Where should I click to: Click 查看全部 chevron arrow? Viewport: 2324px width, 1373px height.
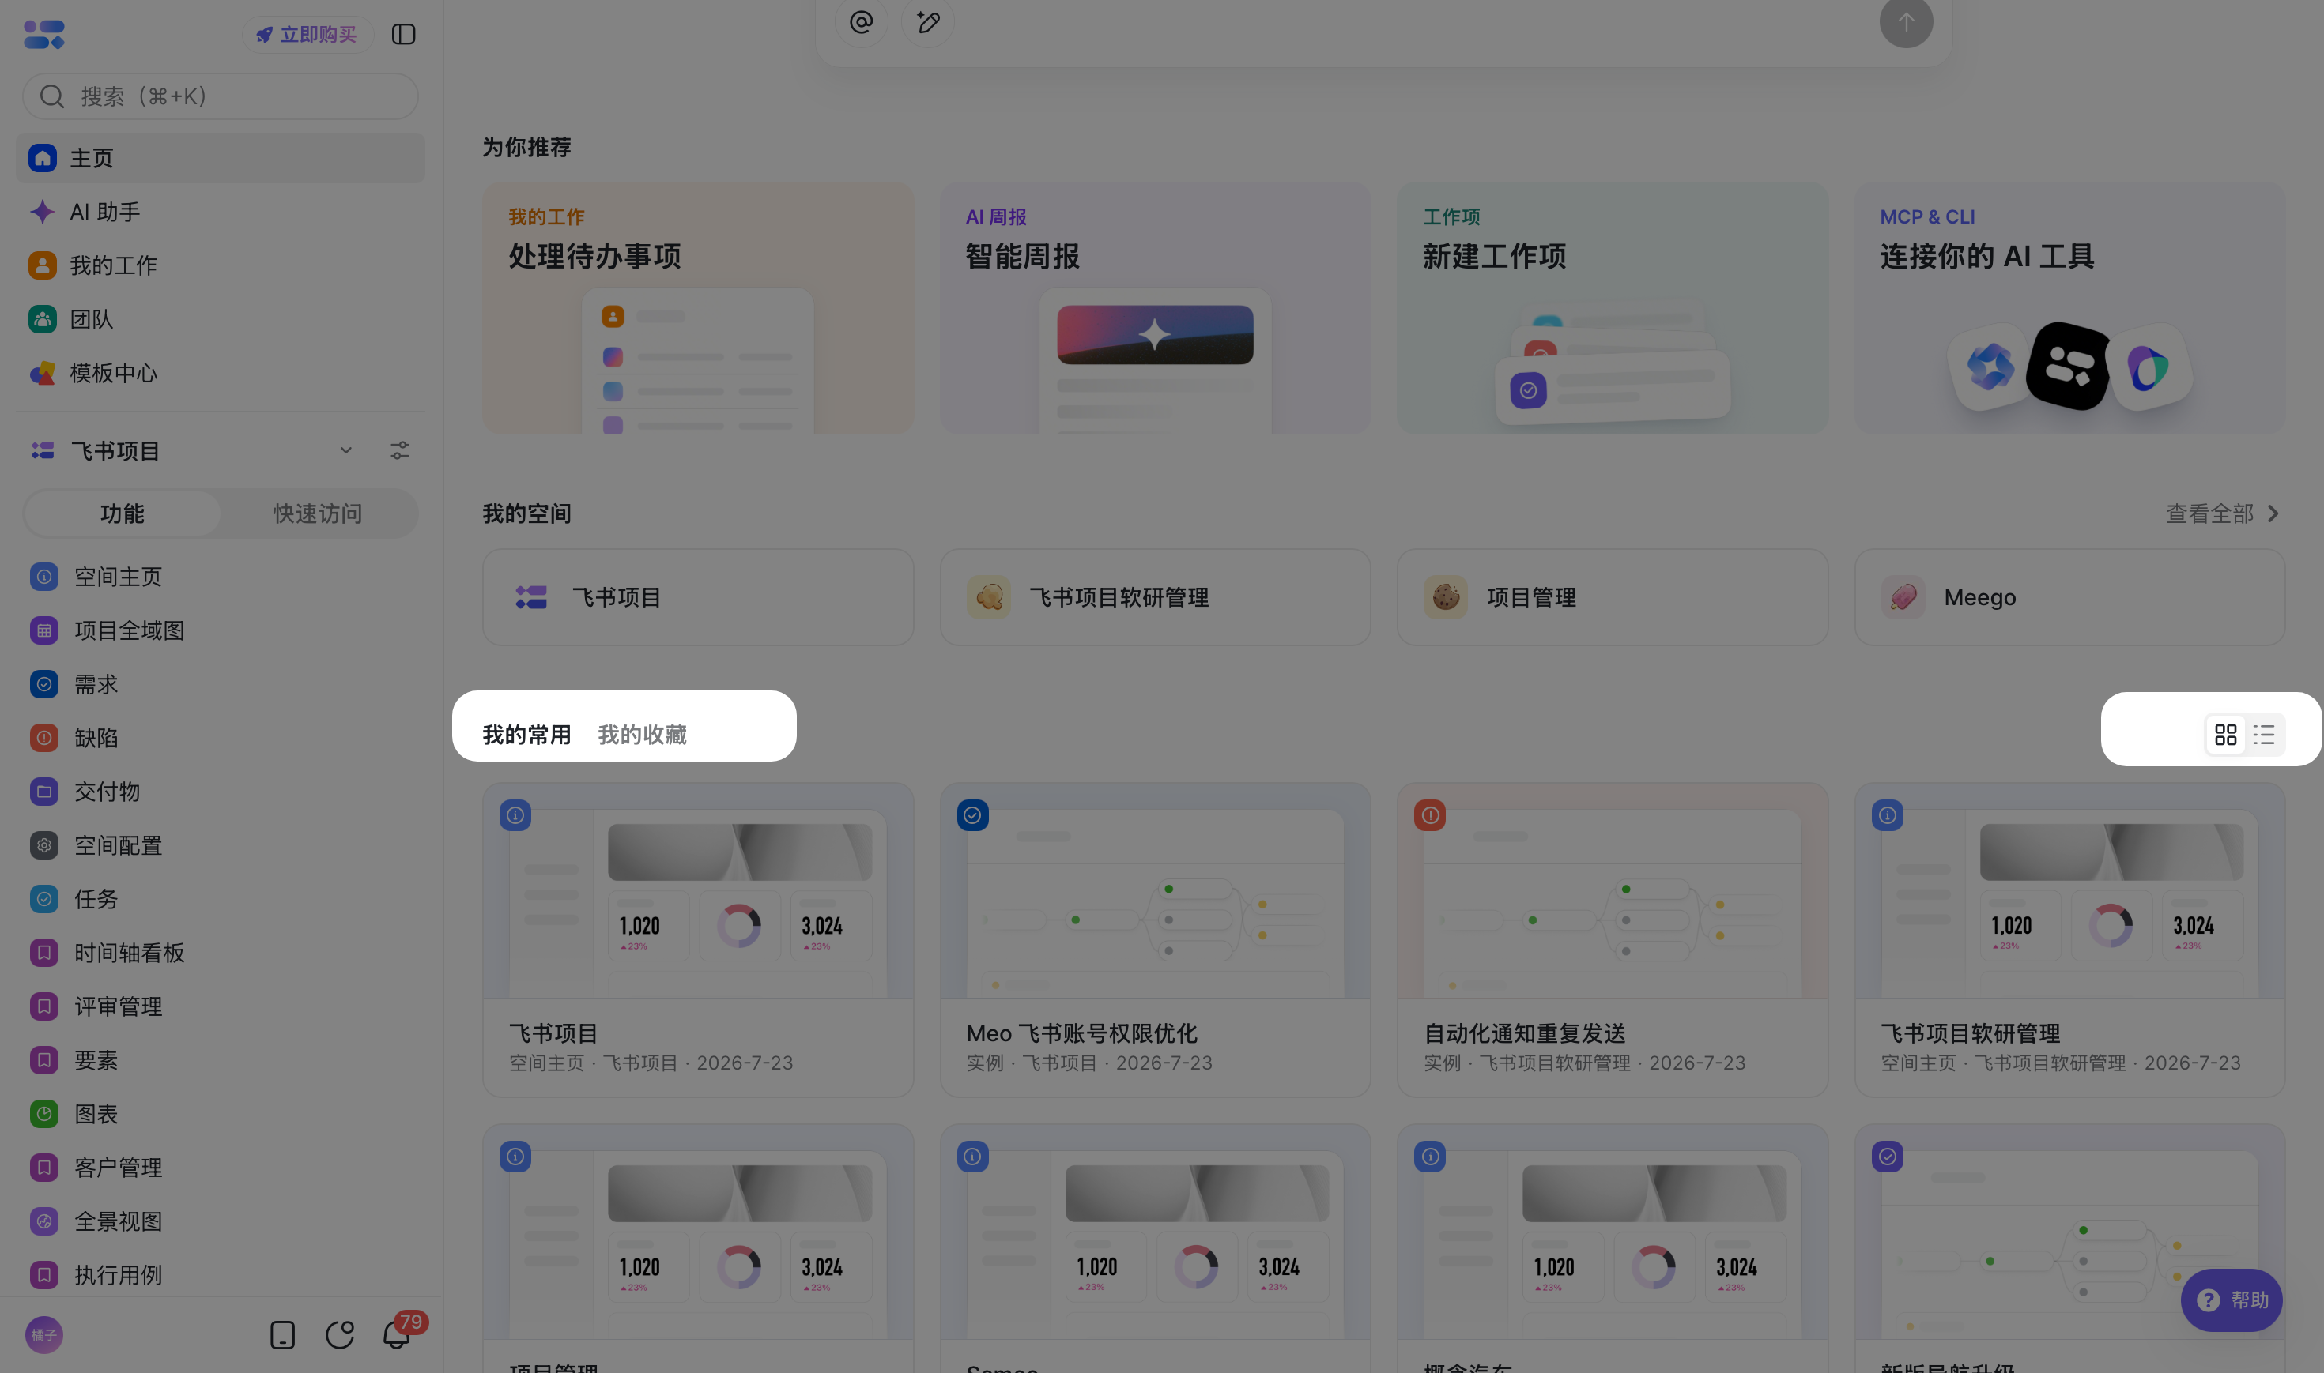[2273, 513]
